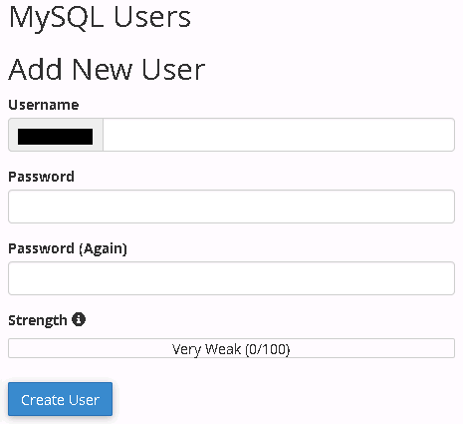
Task: Click the Add New User heading
Action: (107, 69)
